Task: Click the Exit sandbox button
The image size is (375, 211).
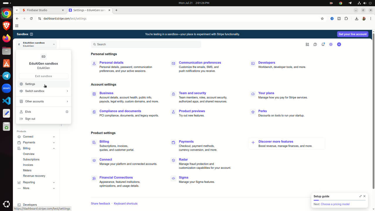Action: [44, 76]
